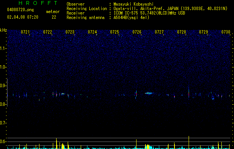Click the 0729 time marker
The width and height of the screenshot is (234, 149).
(x=203, y=32)
